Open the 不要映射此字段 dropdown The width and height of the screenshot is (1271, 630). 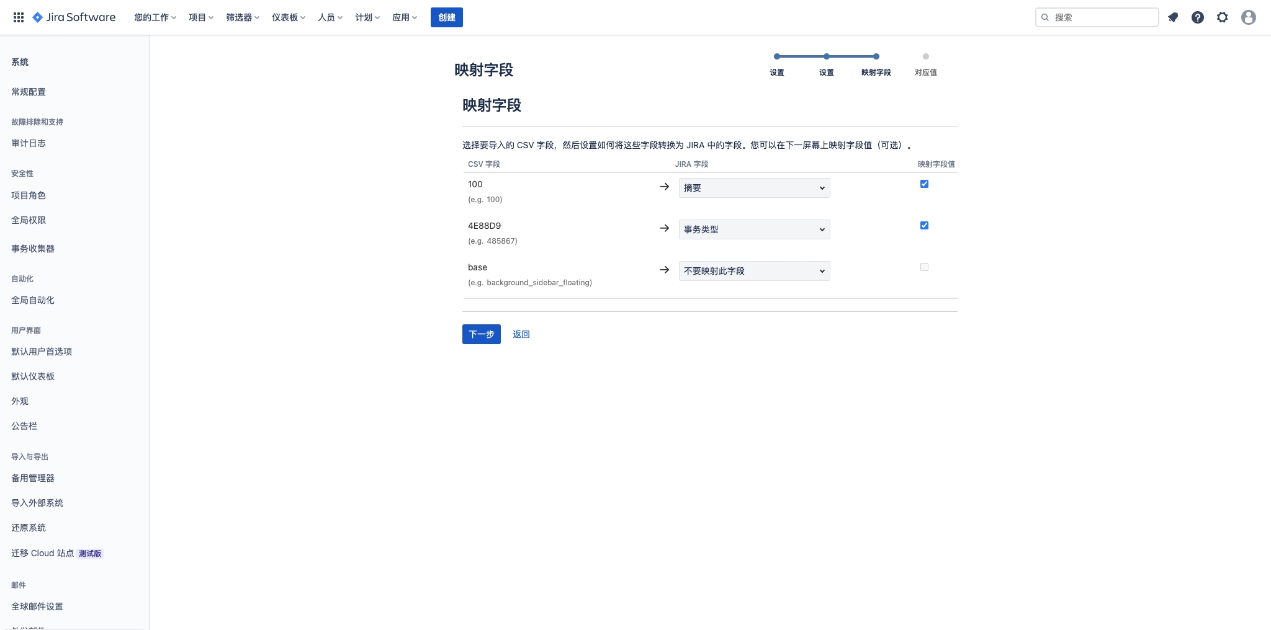click(x=754, y=271)
